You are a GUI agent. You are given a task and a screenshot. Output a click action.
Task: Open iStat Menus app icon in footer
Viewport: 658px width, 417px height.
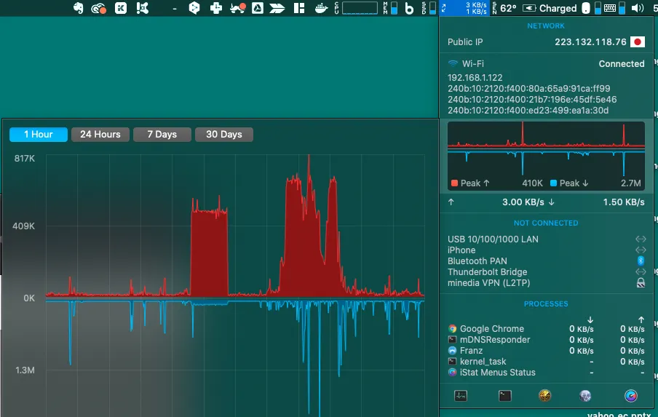[630, 396]
